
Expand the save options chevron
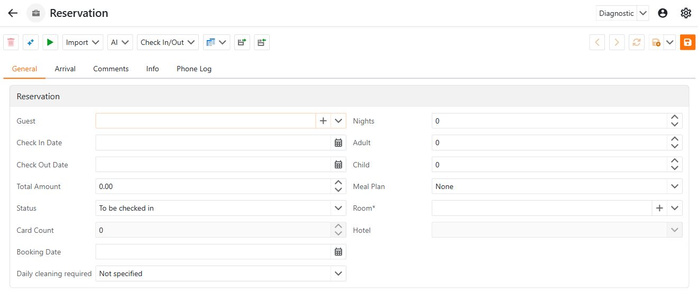670,42
